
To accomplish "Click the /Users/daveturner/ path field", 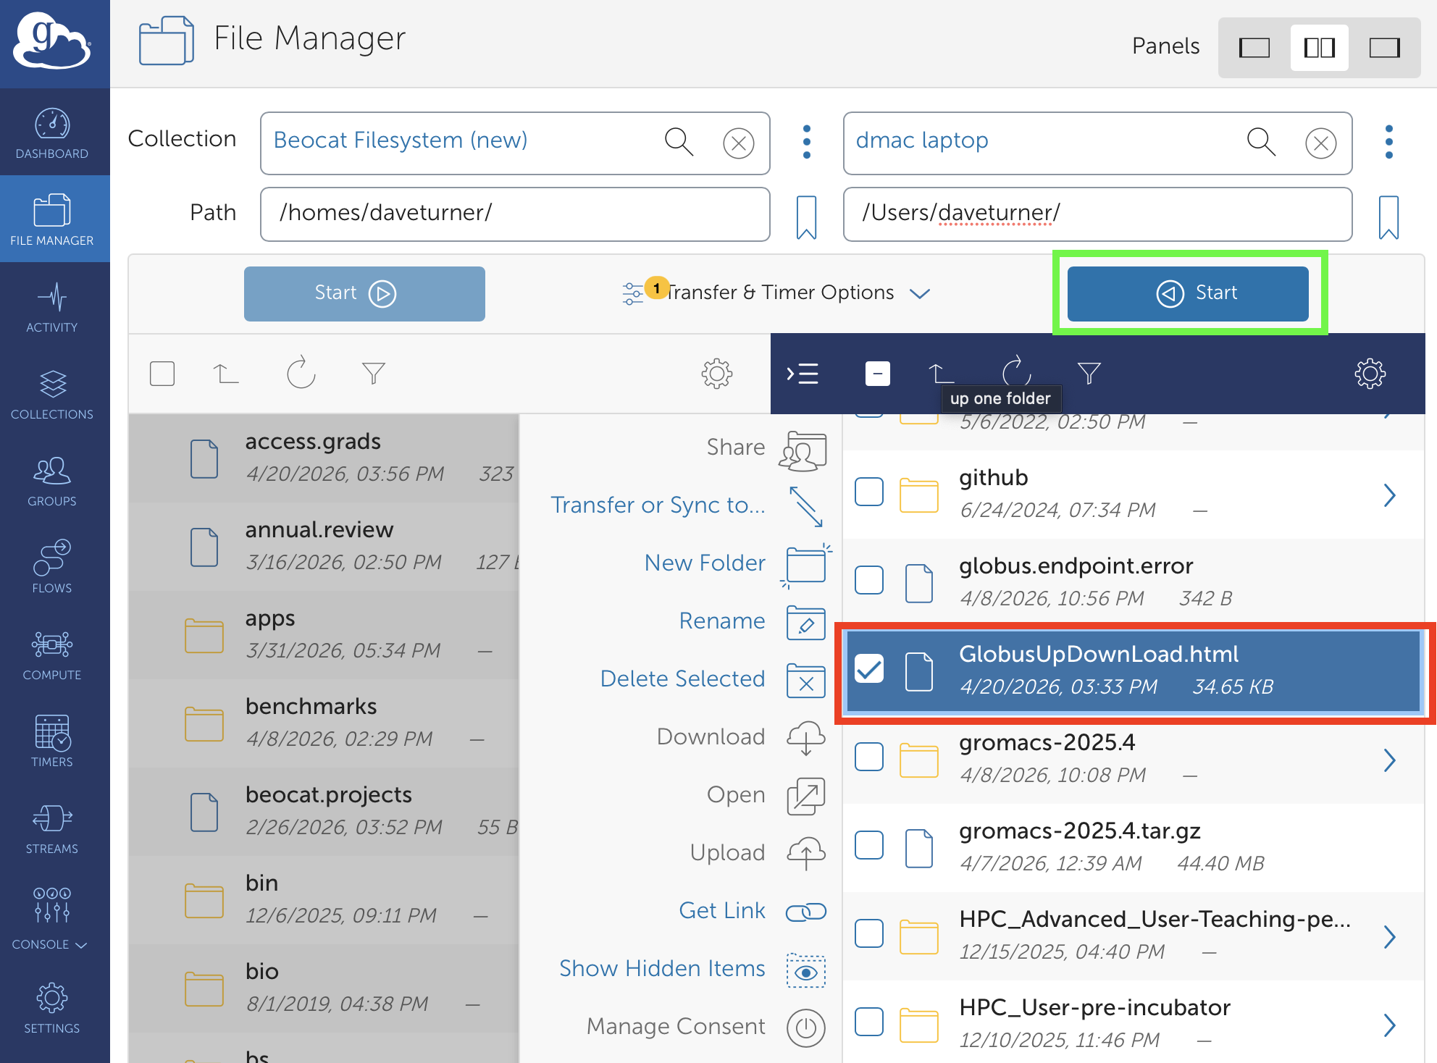I will (1097, 213).
